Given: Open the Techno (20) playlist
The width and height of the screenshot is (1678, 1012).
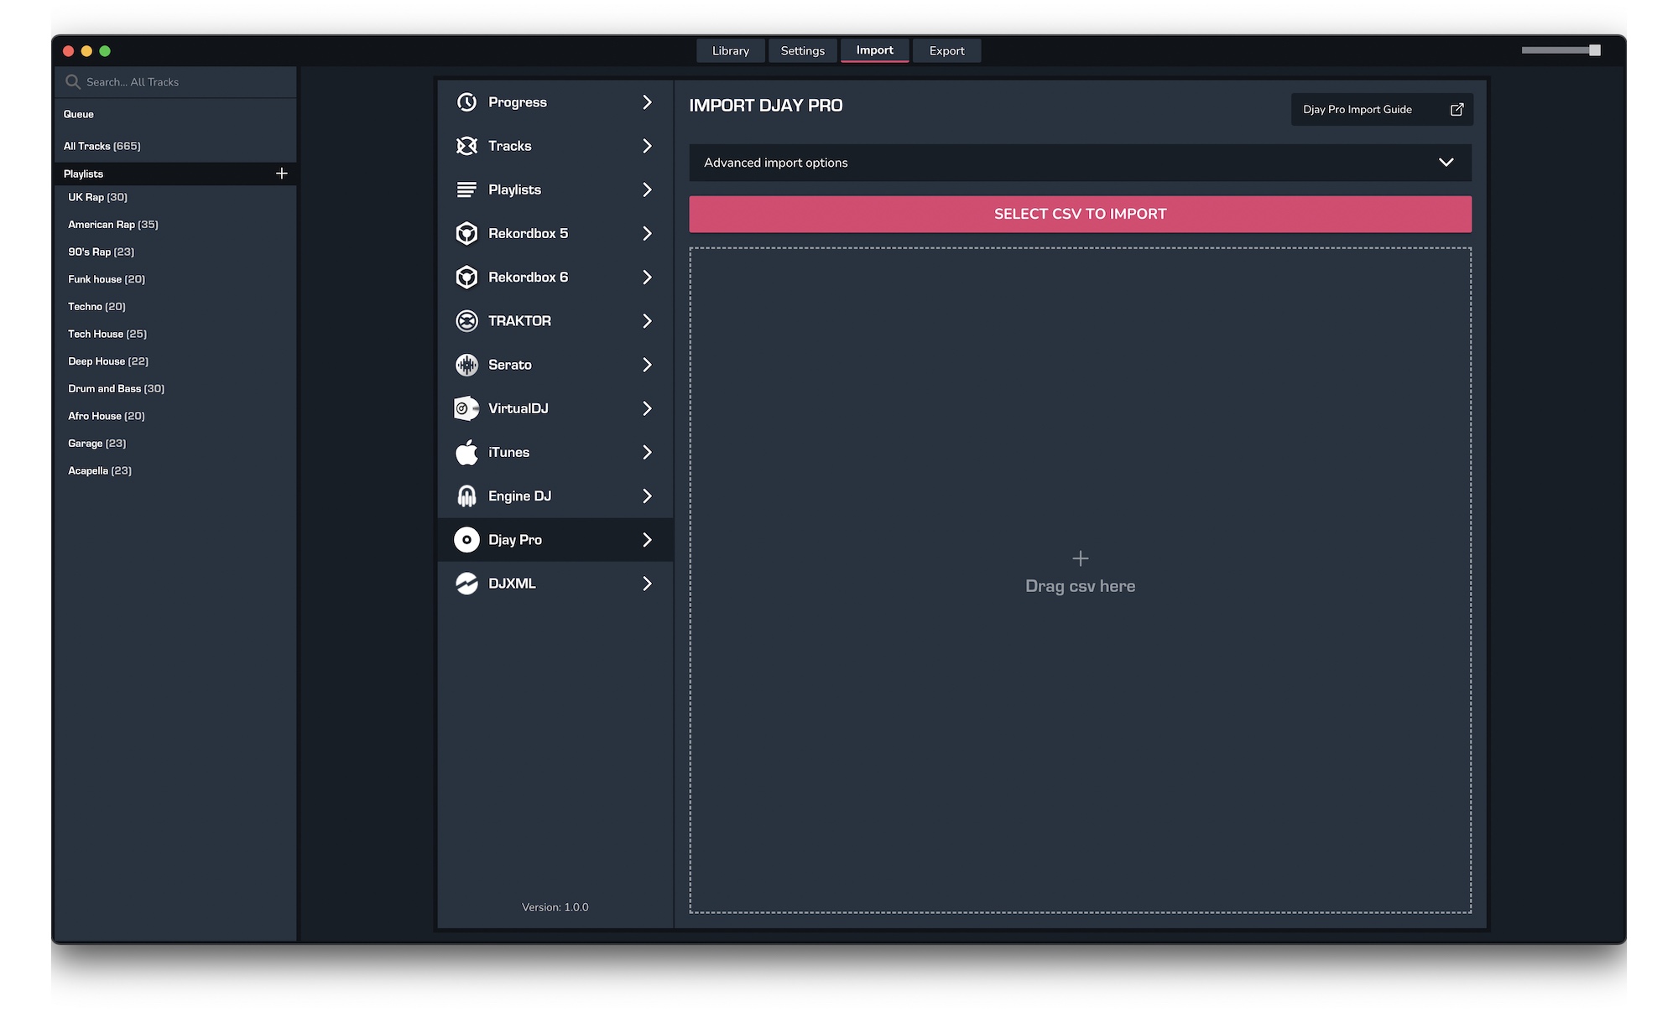Looking at the screenshot, I should 96,307.
